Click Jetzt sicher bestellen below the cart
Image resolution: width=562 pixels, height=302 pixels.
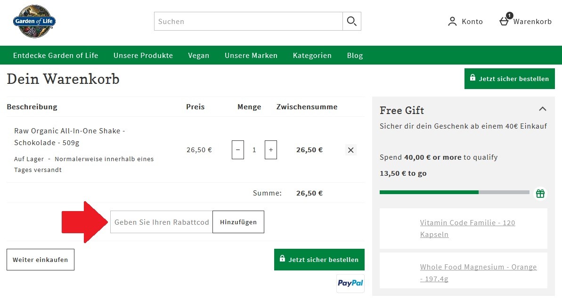click(x=319, y=260)
